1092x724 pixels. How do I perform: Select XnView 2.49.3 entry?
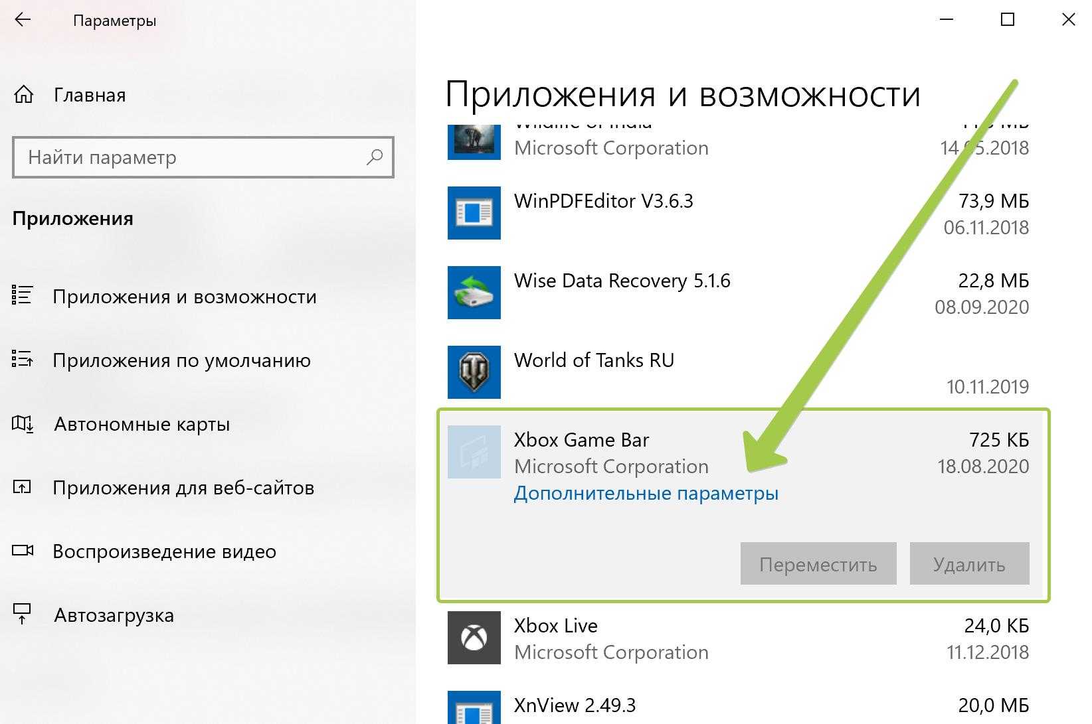(739, 707)
